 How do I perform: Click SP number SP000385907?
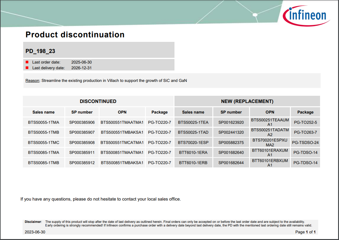[x=82, y=132]
